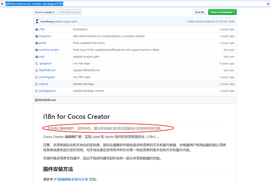Image resolution: width=271 pixels, height=184 pixels.
Task: Open the .gitignore file link
Action: click(45, 63)
